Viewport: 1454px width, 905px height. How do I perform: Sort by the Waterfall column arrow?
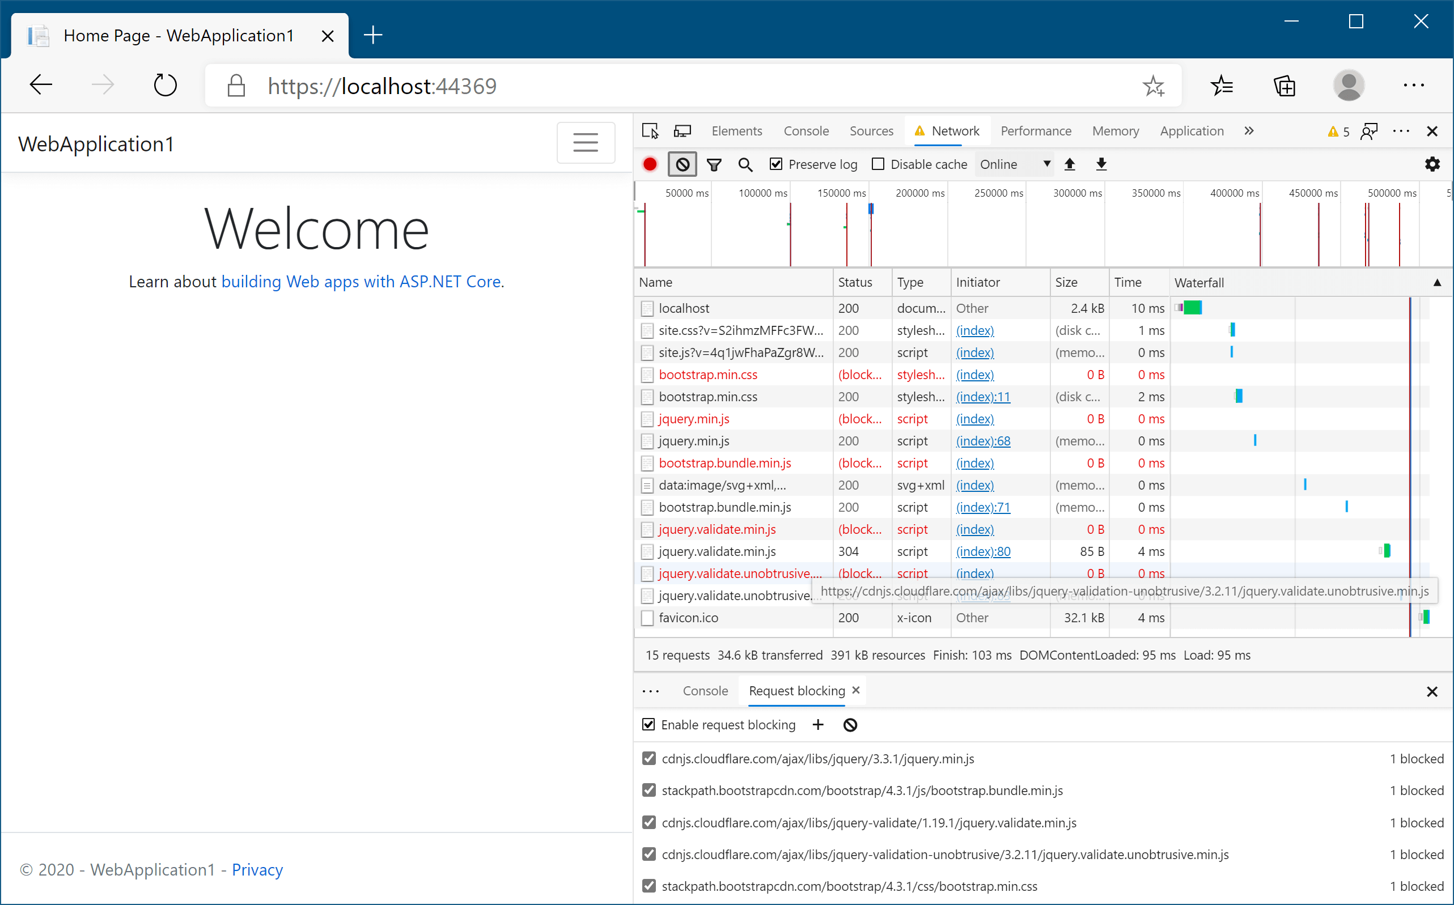[x=1437, y=283]
